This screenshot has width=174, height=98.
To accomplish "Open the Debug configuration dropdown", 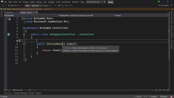I will pyautogui.click(x=28, y=5).
